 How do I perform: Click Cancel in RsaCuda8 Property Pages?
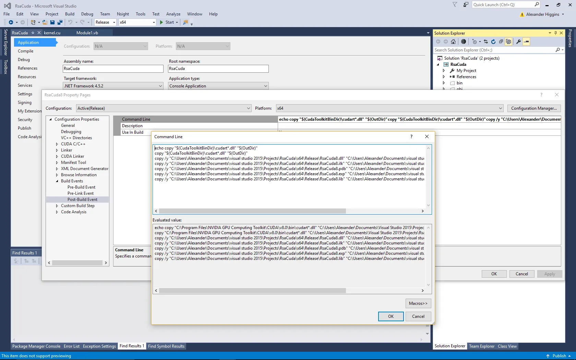pyautogui.click(x=522, y=274)
